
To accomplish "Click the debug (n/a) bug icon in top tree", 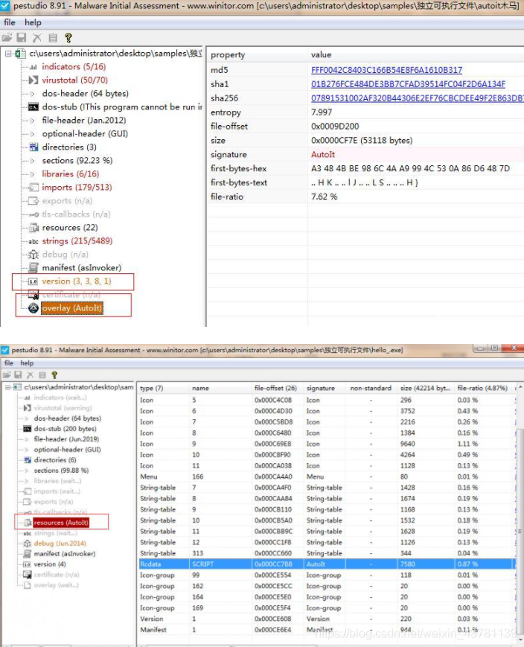I will [33, 255].
